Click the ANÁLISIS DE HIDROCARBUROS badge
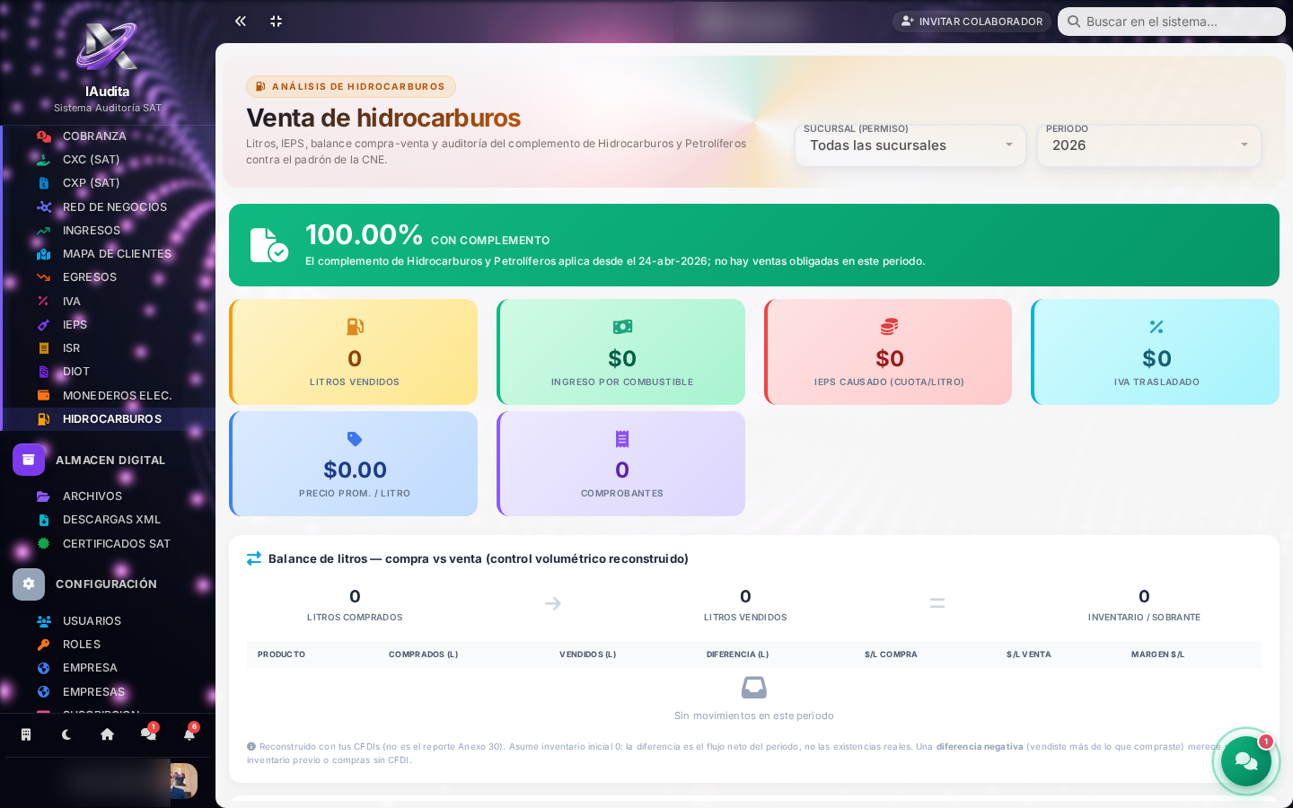Viewport: 1293px width, 808px height. click(x=351, y=87)
